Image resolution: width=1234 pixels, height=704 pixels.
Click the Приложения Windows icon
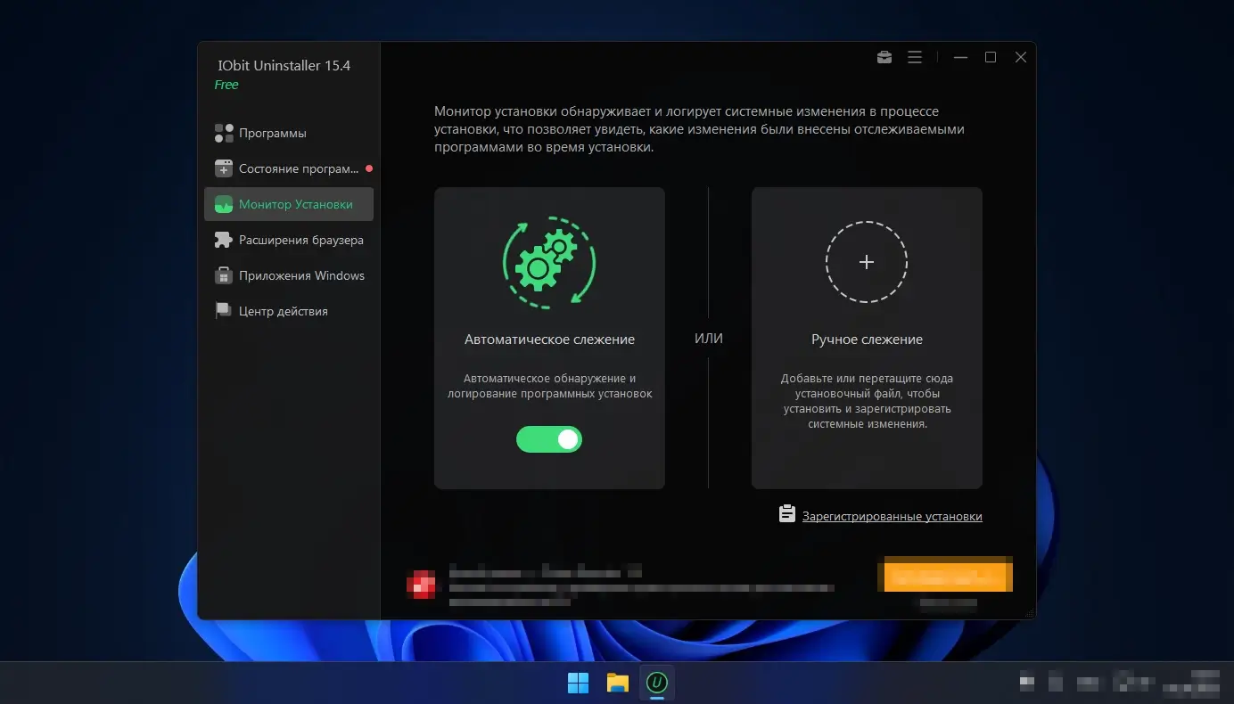click(224, 275)
